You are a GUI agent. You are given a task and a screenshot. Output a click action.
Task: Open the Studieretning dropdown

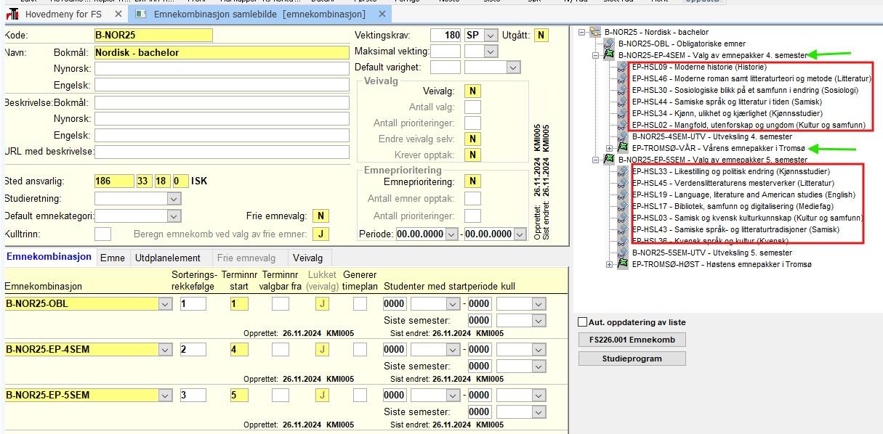(x=174, y=198)
